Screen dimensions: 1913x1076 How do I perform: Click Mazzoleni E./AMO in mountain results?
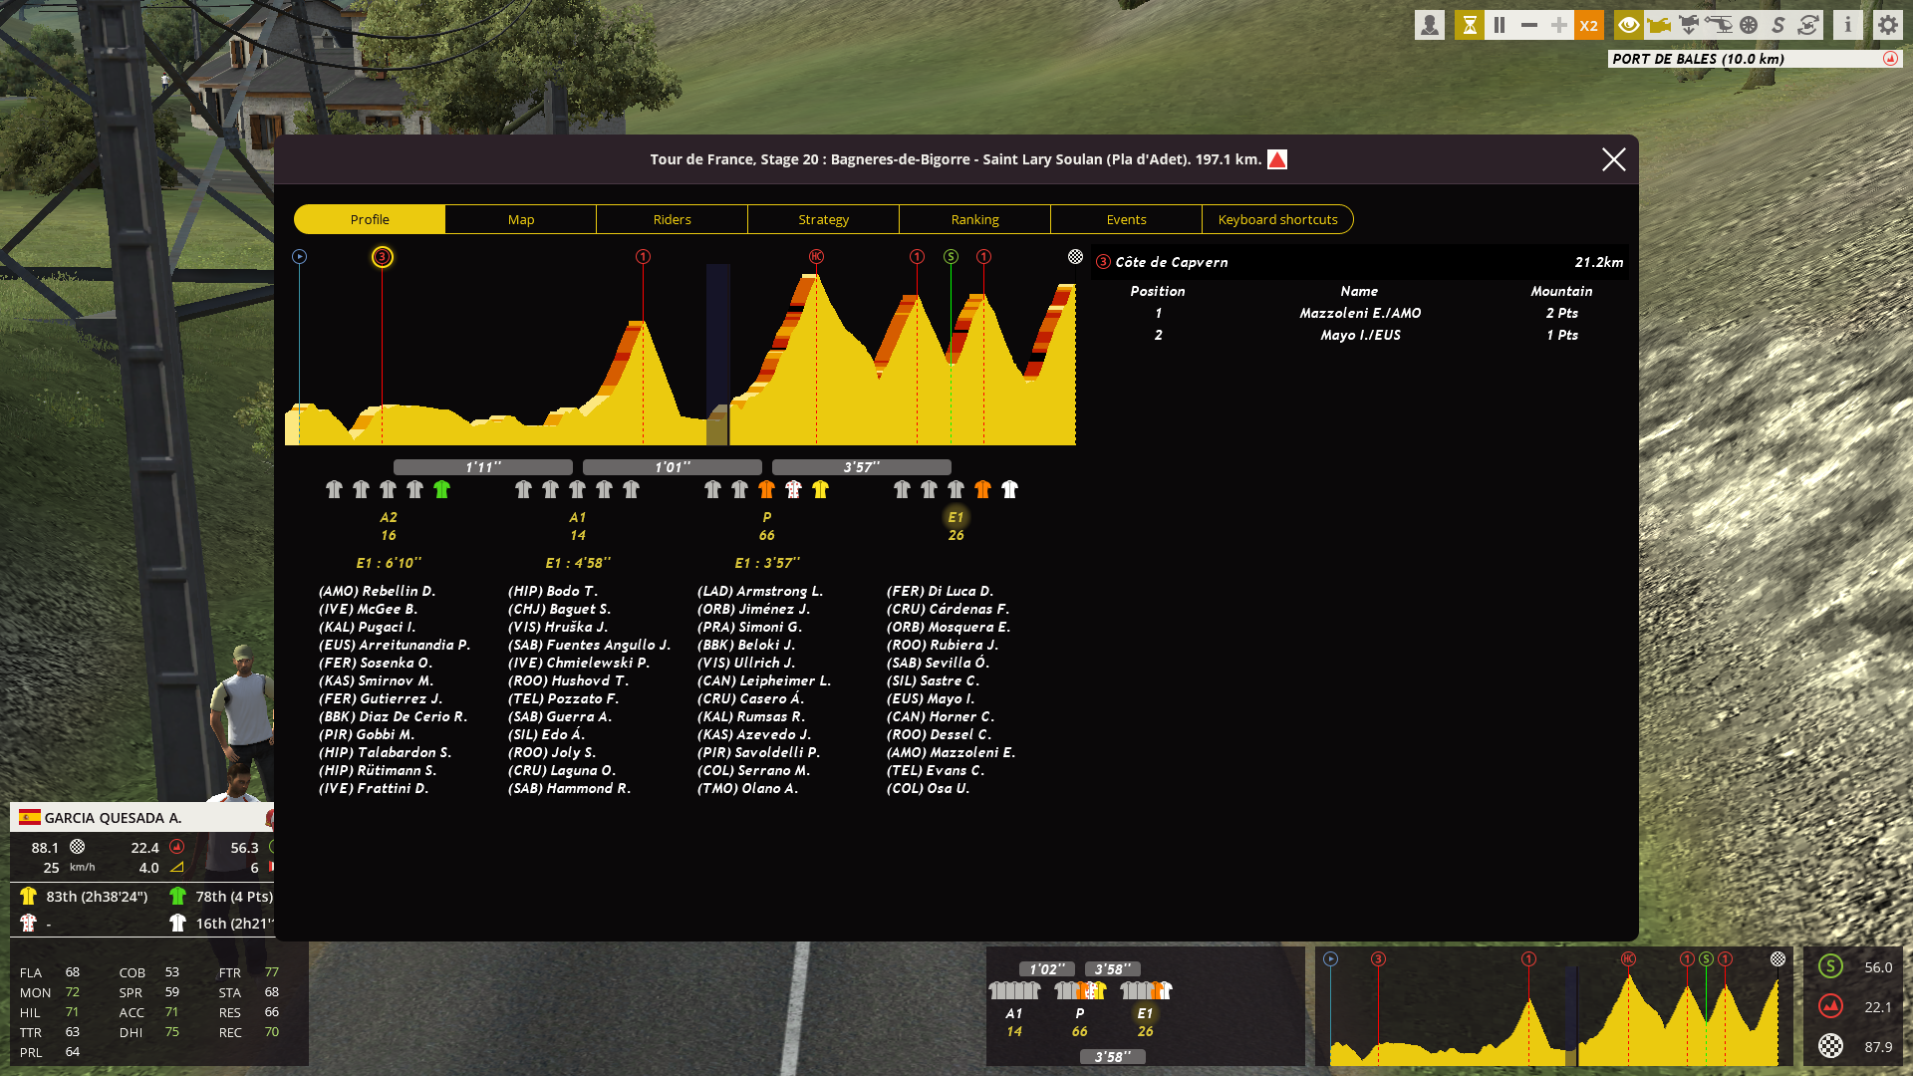1360,313
